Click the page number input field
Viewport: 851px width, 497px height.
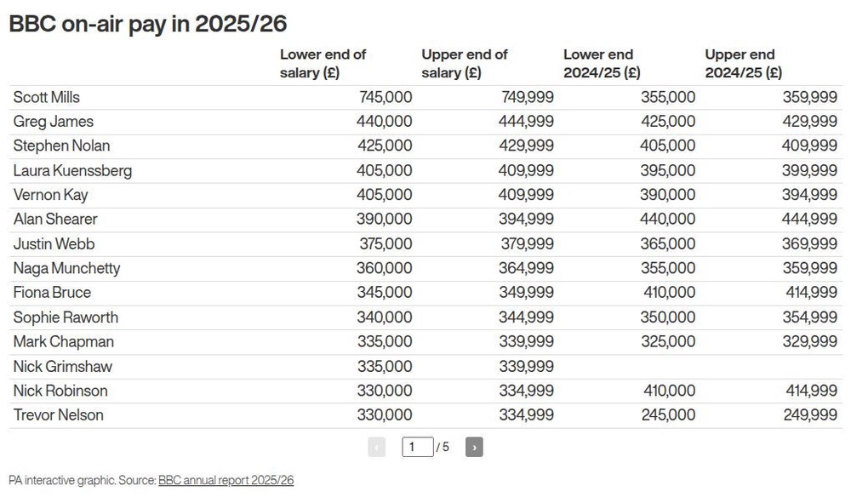click(417, 447)
